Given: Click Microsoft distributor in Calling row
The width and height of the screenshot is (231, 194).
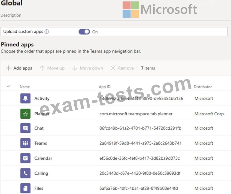Looking at the screenshot, I should point(204,173).
